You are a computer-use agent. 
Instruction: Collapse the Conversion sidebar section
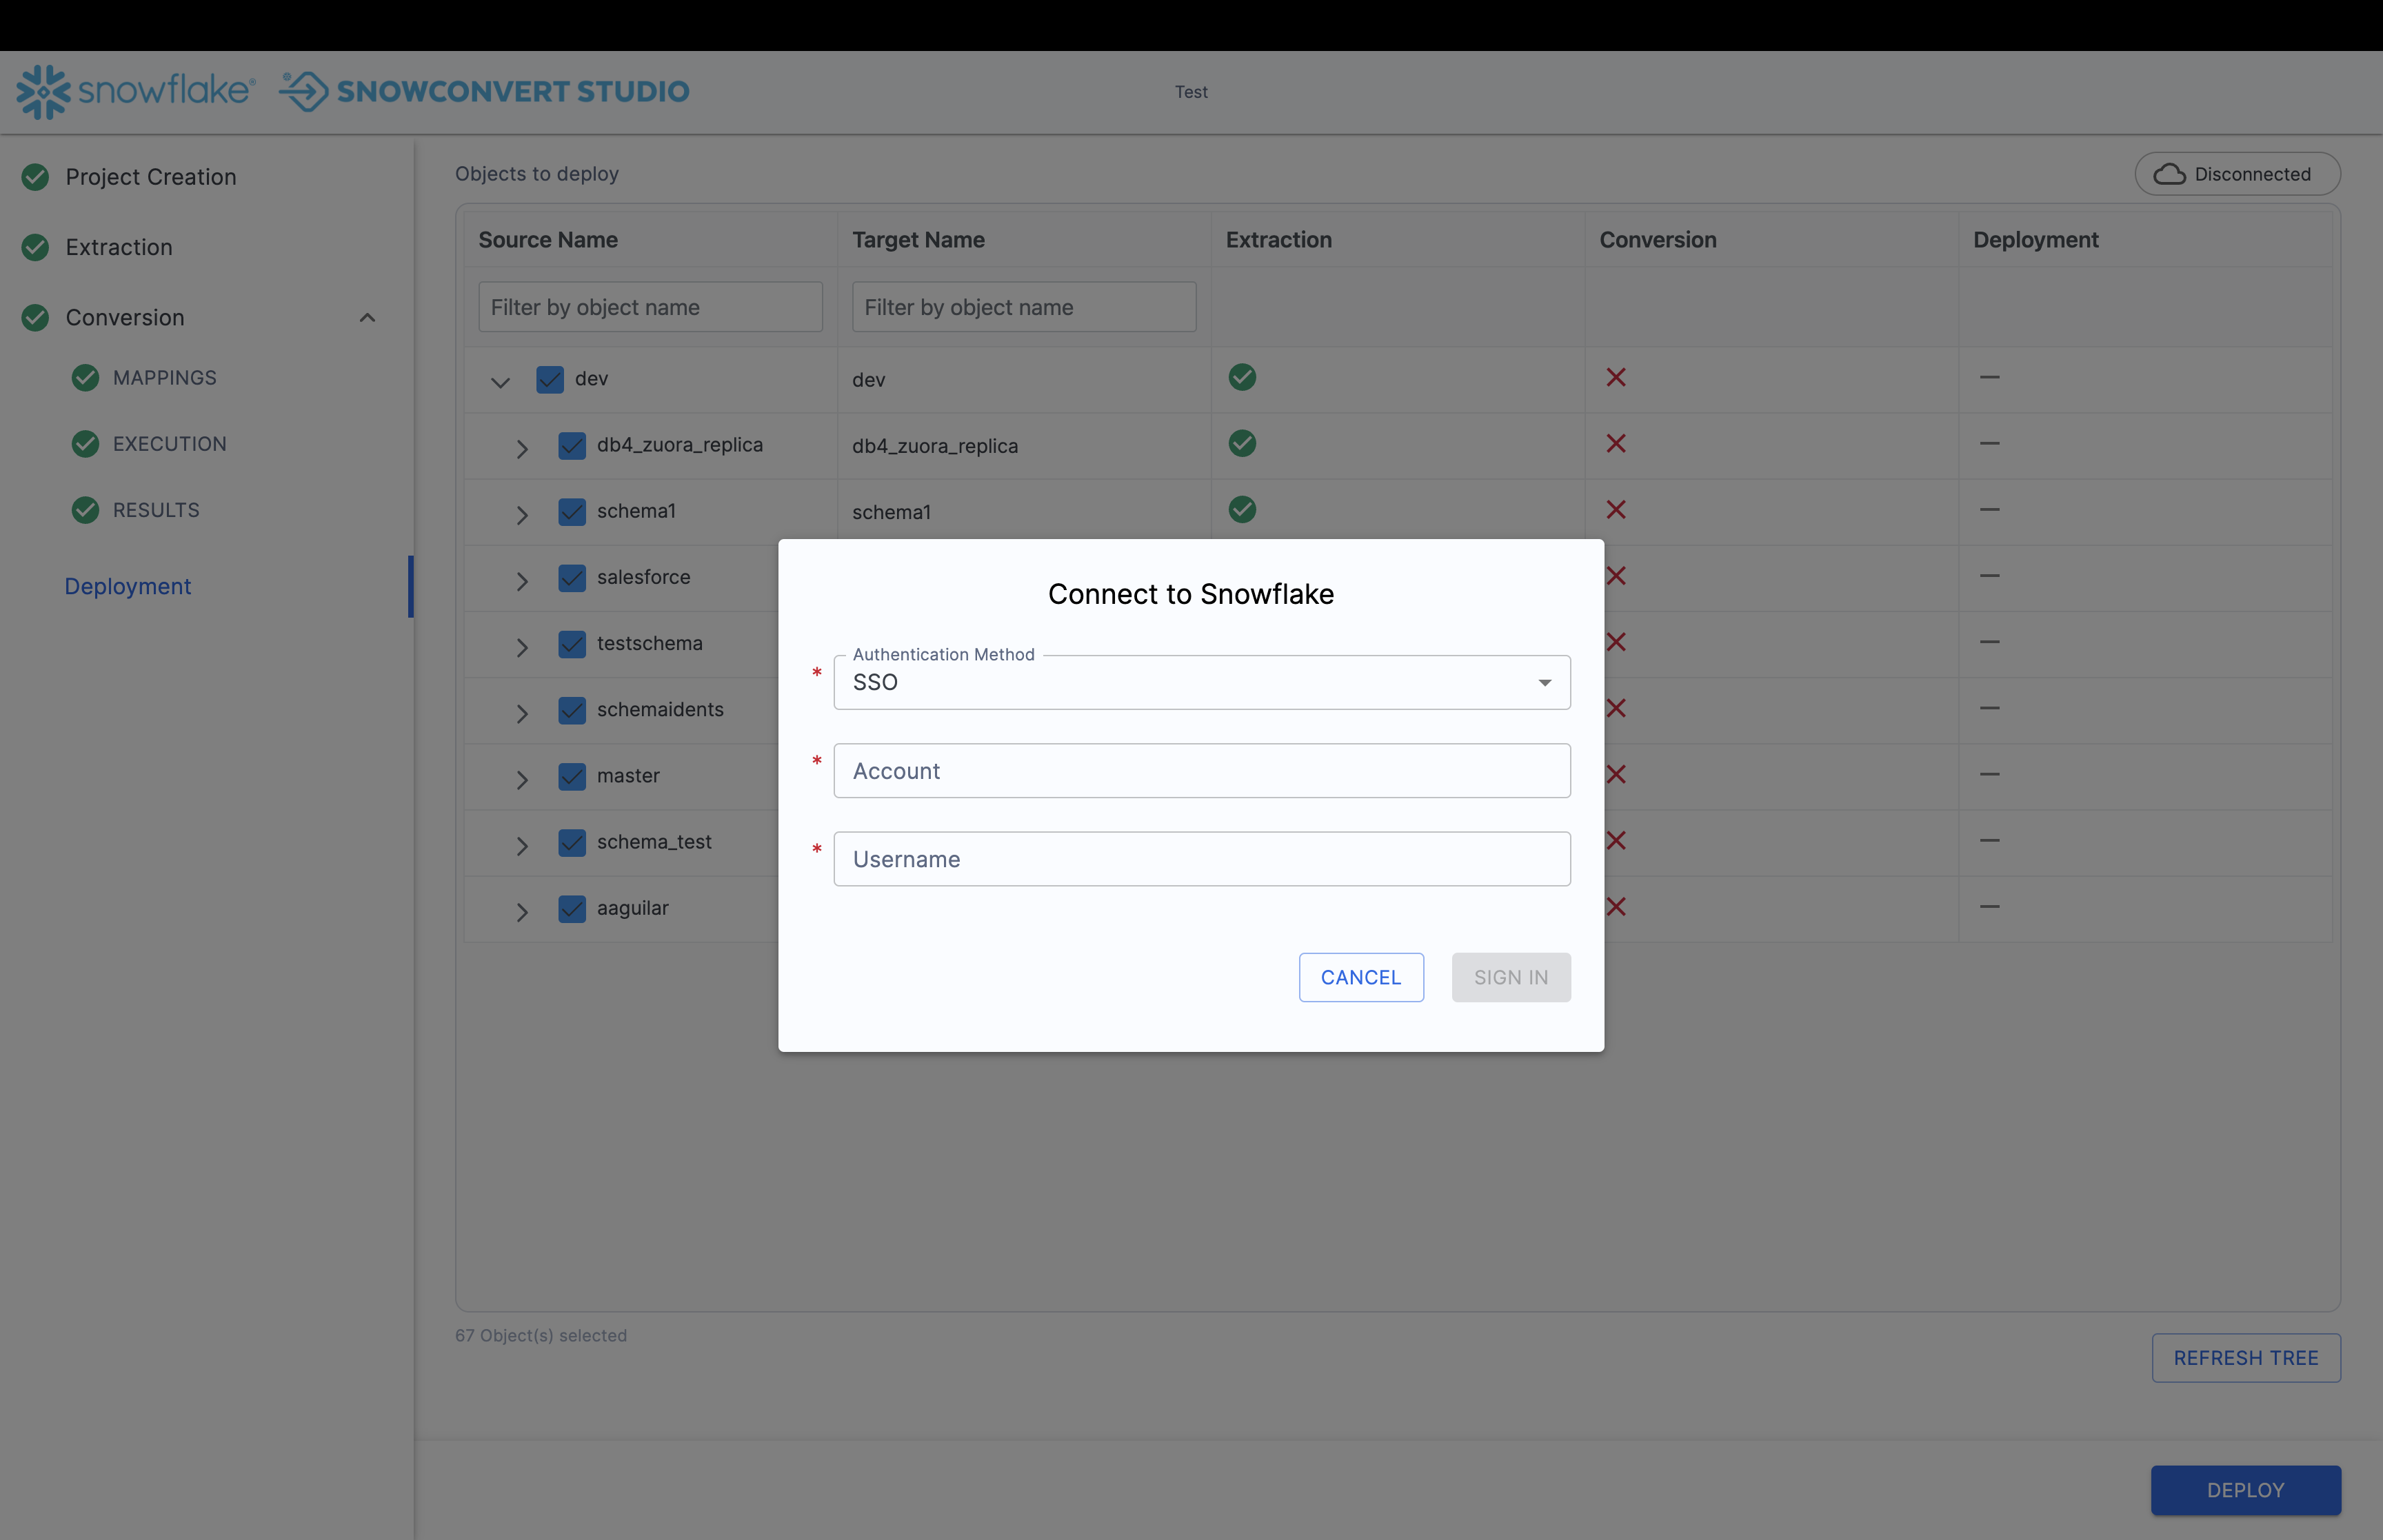367,318
